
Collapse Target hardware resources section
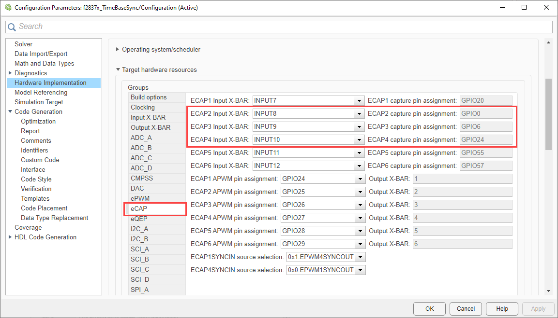(x=118, y=69)
